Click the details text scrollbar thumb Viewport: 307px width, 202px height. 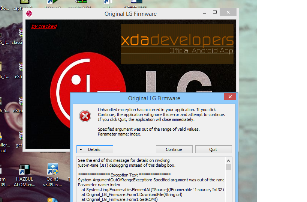(x=228, y=167)
